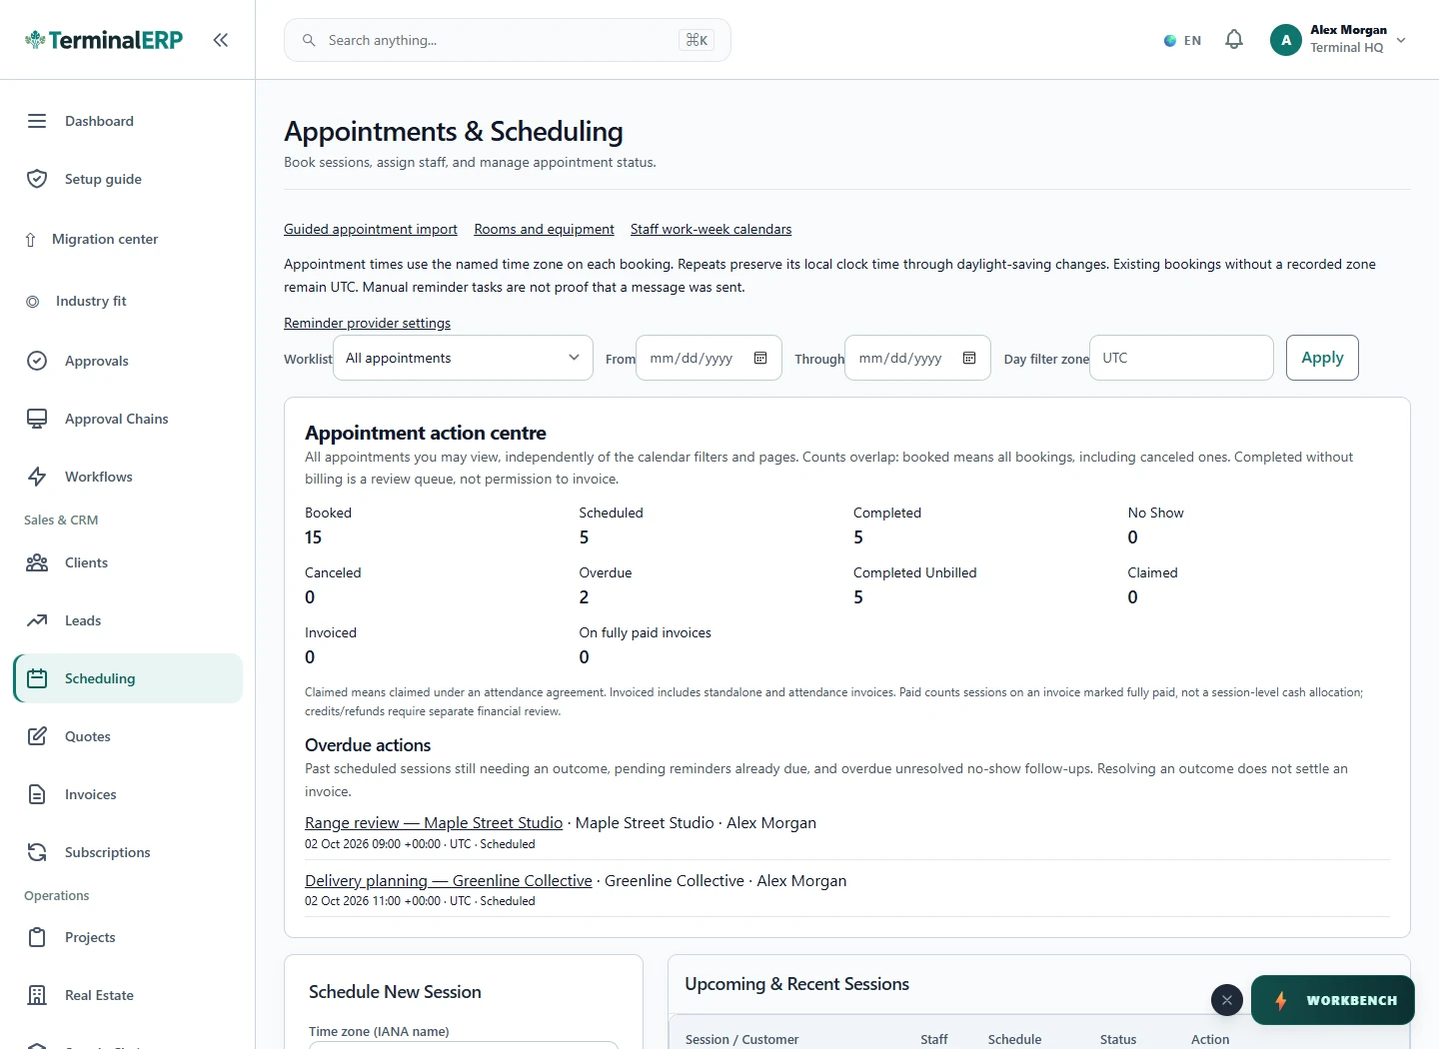Screen dimensions: 1439x1049
Task: Click the From date mm/dd/yyyy input
Action: tap(709, 358)
